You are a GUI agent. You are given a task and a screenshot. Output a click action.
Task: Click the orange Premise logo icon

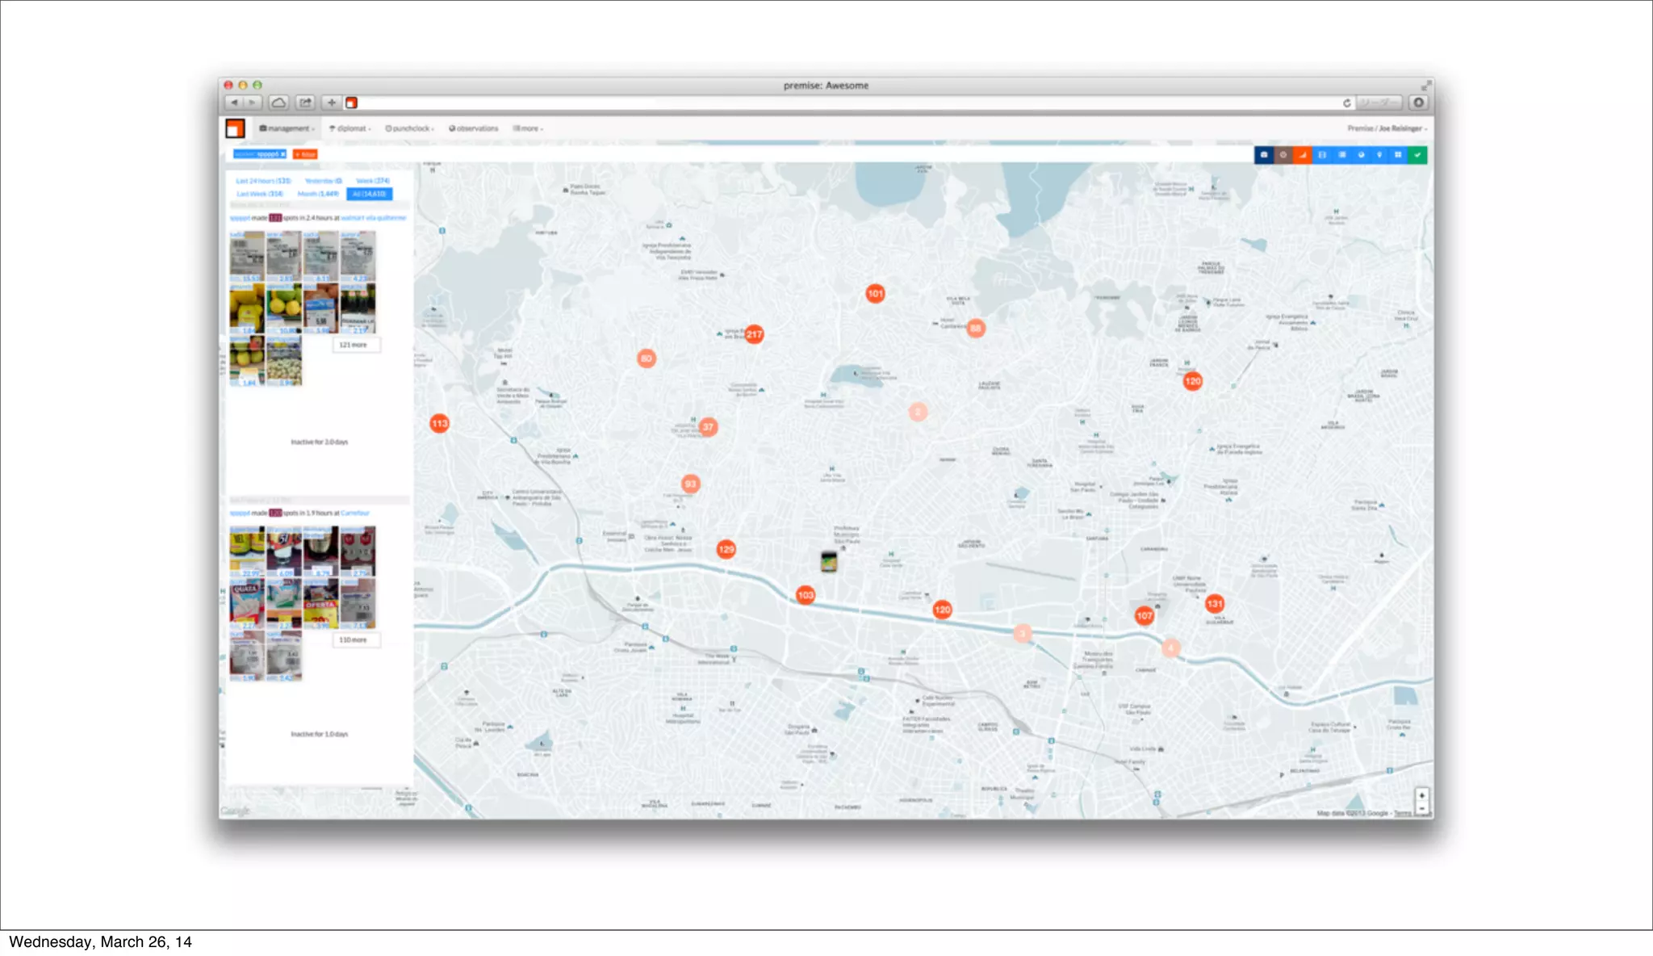235,128
